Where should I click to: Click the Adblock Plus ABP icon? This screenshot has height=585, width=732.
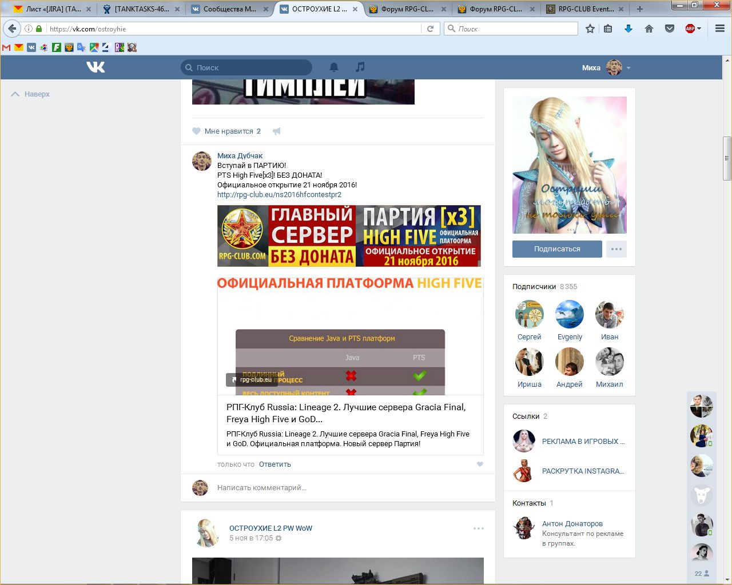coord(690,29)
